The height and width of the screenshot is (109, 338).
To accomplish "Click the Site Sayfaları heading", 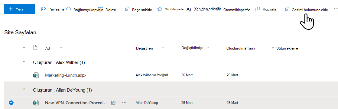I will click(x=20, y=33).
